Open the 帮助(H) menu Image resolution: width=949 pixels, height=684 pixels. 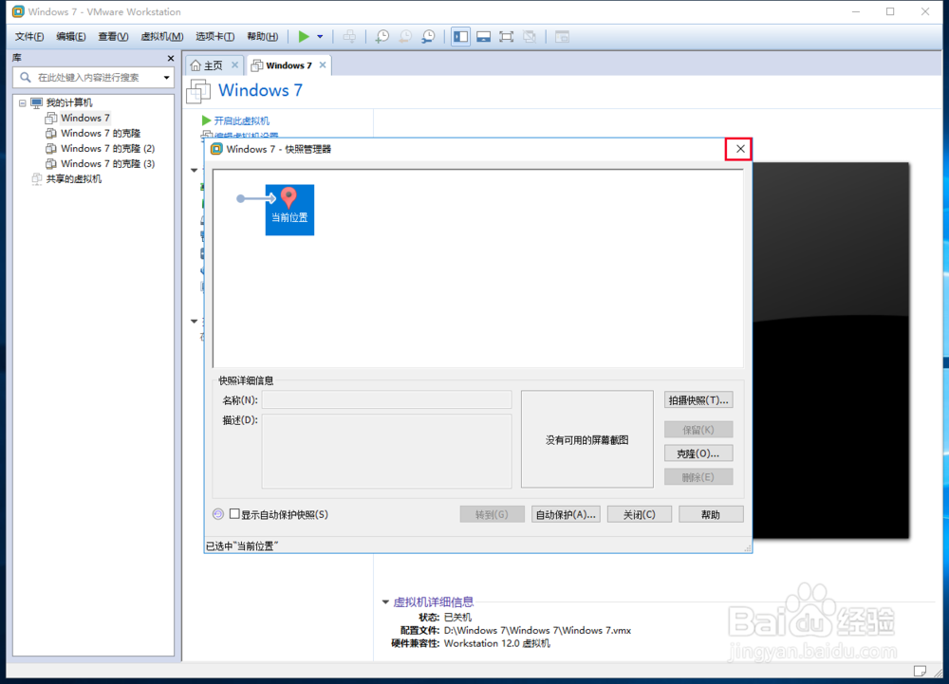[x=263, y=37]
